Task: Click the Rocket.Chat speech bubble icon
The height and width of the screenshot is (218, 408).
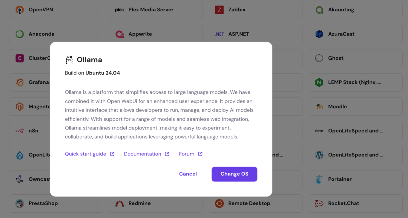Action: tap(319, 203)
